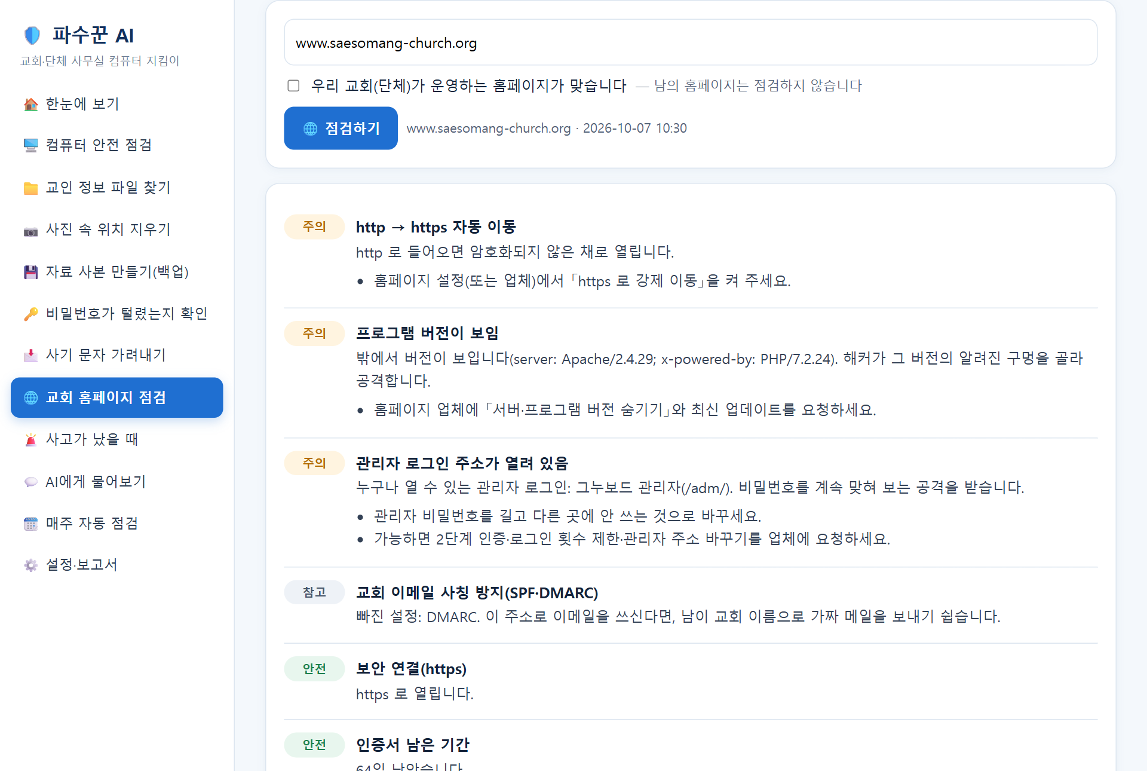
Task: Click the inbox icon beside 사기 문자 가려내기
Action: click(x=31, y=356)
